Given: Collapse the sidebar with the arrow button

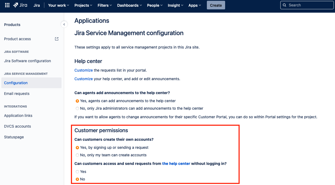Looking at the screenshot, I should pyautogui.click(x=64, y=25).
